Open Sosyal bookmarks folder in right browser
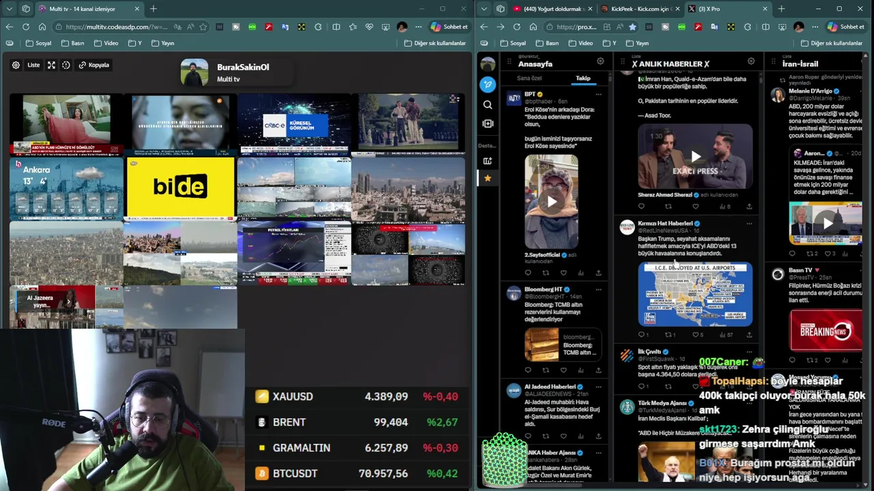The width and height of the screenshot is (874, 491). tap(513, 43)
